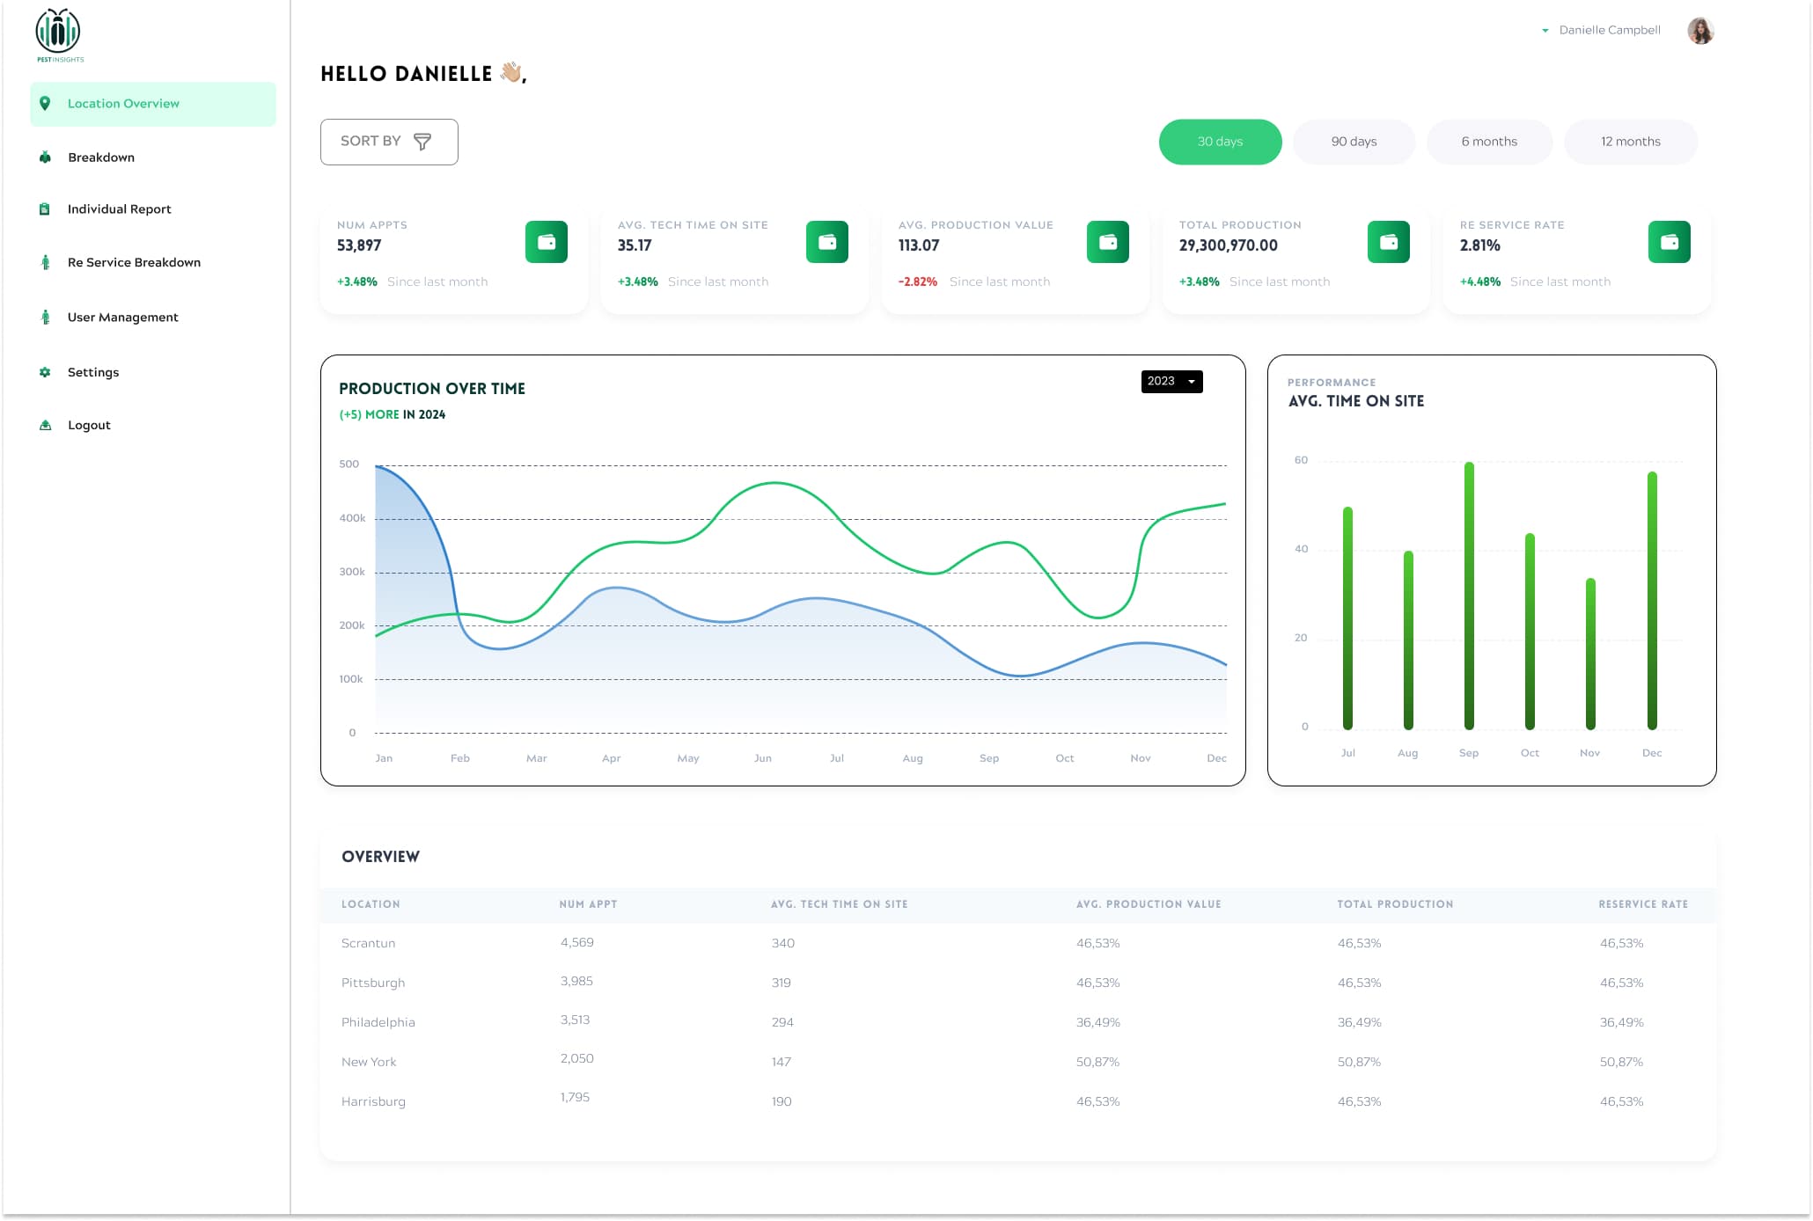Click Danielle Campbell's profile avatar
The image size is (1813, 1221).
pyautogui.click(x=1700, y=31)
